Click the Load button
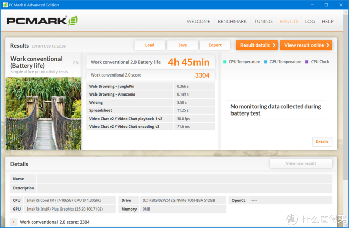Image resolution: width=349 pixels, height=228 pixels. tap(150, 45)
